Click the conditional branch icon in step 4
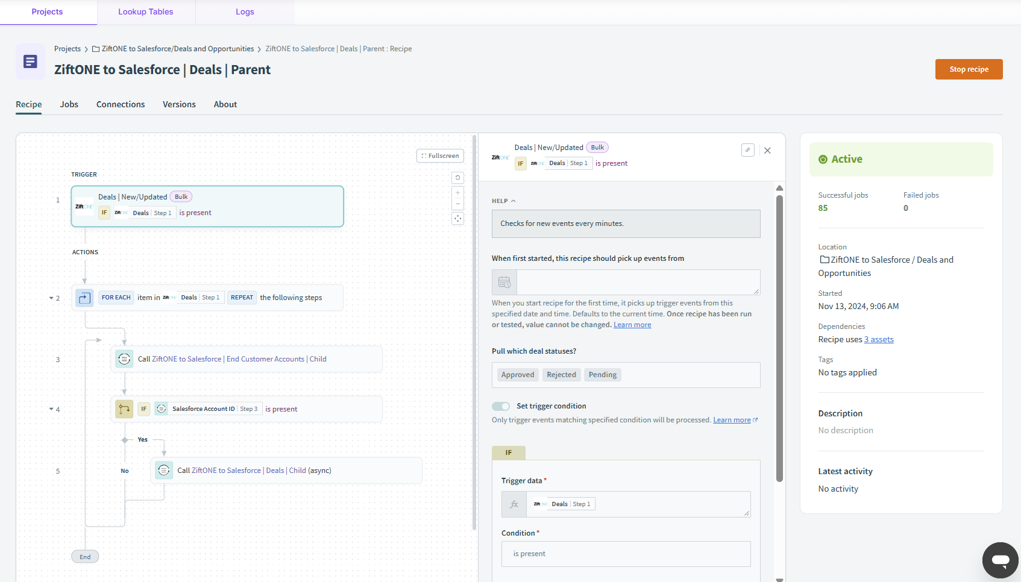Image resolution: width=1021 pixels, height=582 pixels. (124, 409)
